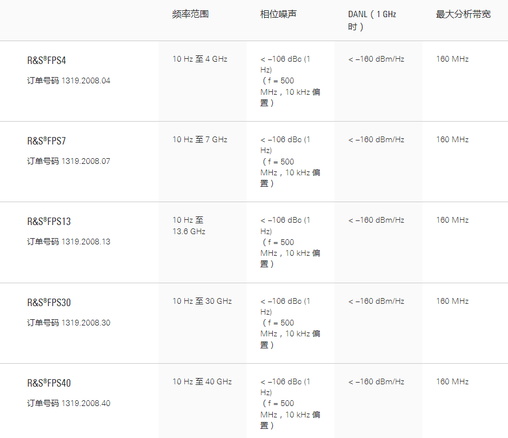Click the 相位噪声 column header

(278, 14)
